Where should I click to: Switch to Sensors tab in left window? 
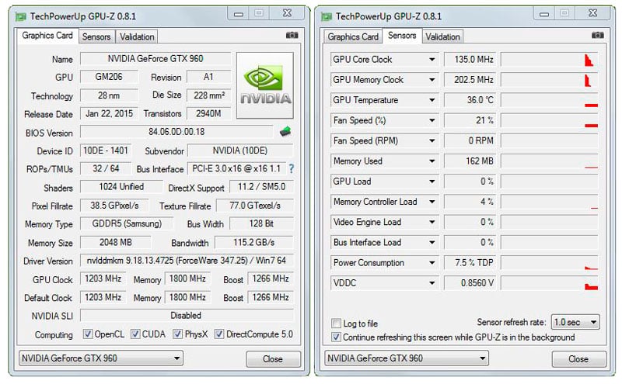[x=96, y=36]
